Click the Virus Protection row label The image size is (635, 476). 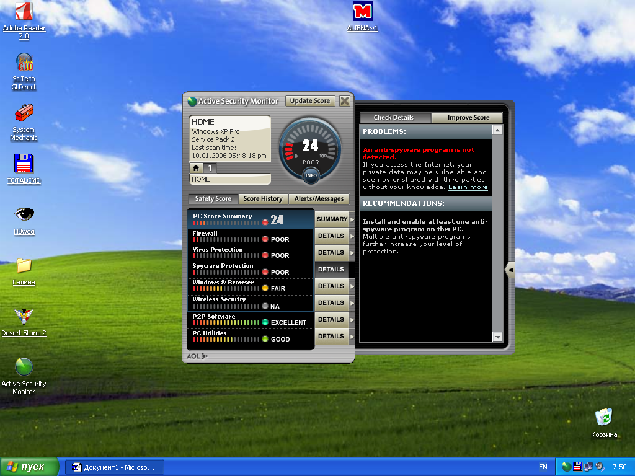pos(218,250)
